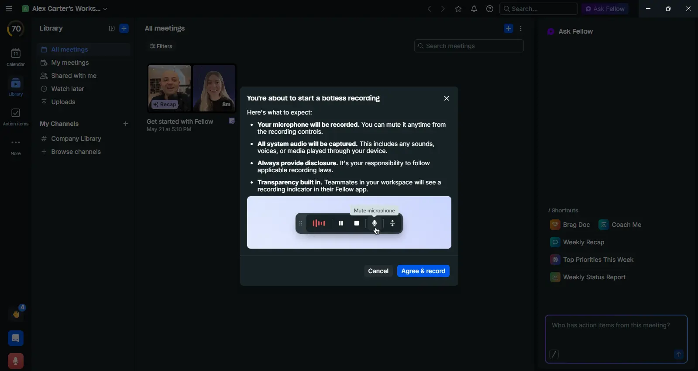
Task: Click the slash shortcuts button in prompt
Action: [x=554, y=354]
